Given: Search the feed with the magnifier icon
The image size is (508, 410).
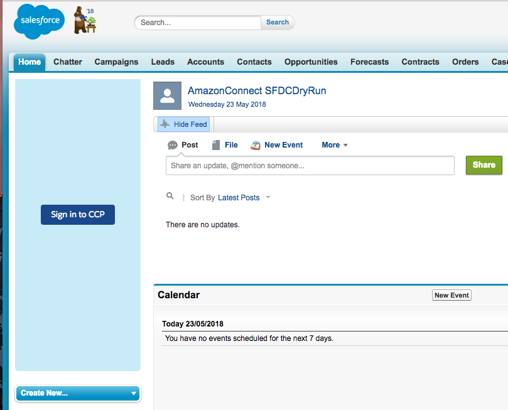Looking at the screenshot, I should 170,196.
